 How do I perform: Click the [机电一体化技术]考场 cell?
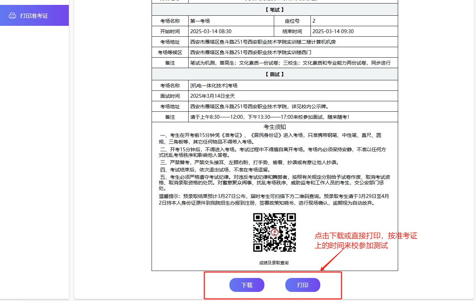click(214, 86)
